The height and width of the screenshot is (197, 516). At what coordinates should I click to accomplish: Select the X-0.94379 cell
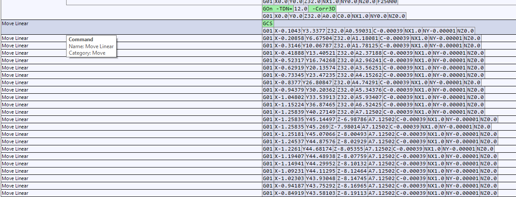click(x=289, y=90)
